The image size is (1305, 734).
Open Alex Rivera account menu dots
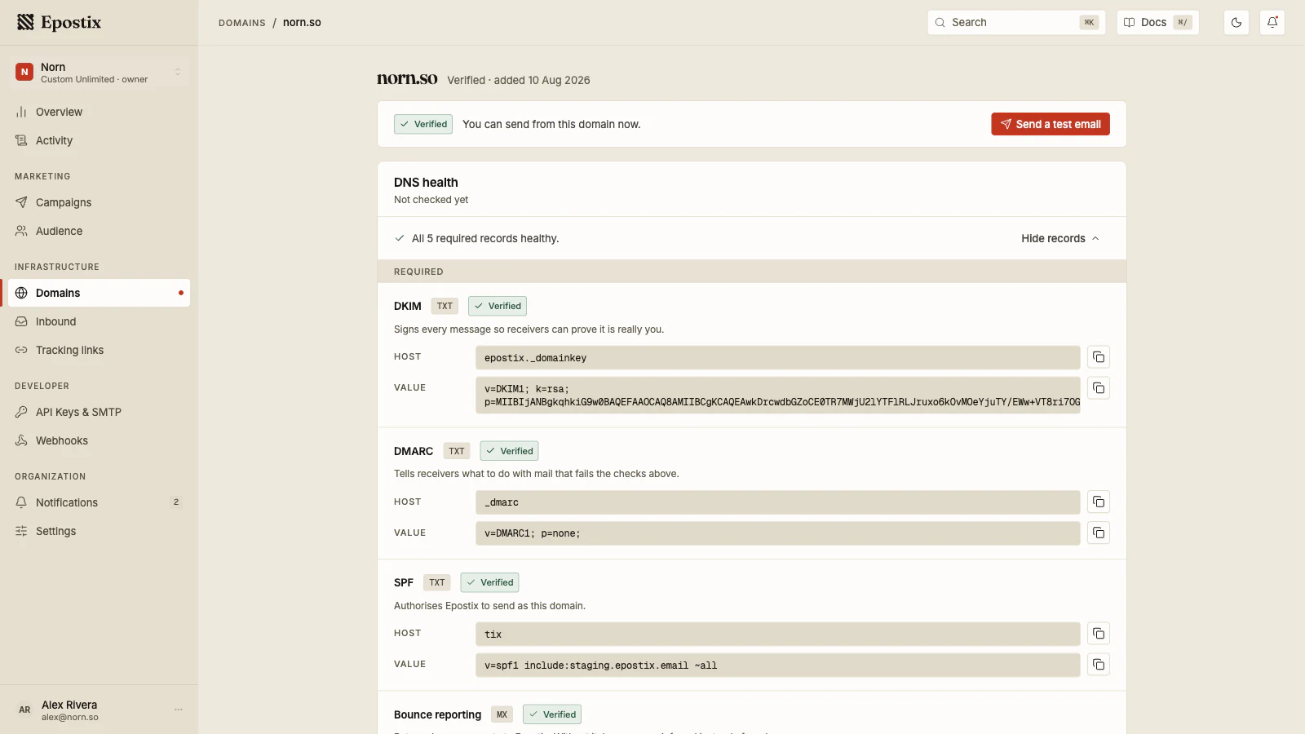(x=179, y=710)
